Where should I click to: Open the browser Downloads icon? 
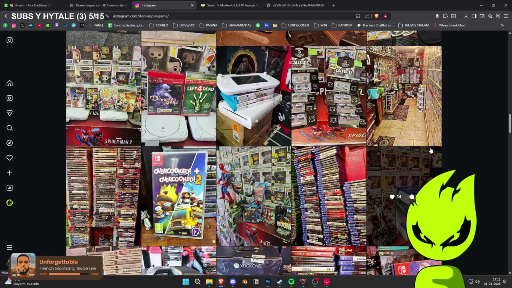point(466,16)
